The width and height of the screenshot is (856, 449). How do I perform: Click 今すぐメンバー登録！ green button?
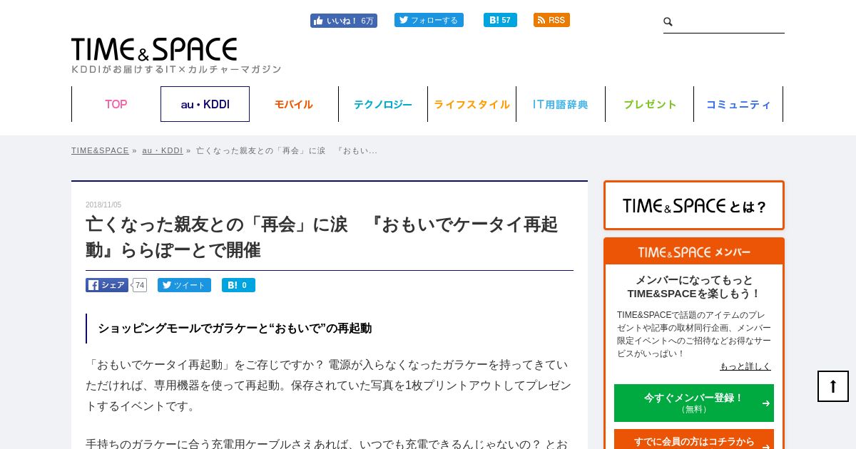[x=694, y=403]
